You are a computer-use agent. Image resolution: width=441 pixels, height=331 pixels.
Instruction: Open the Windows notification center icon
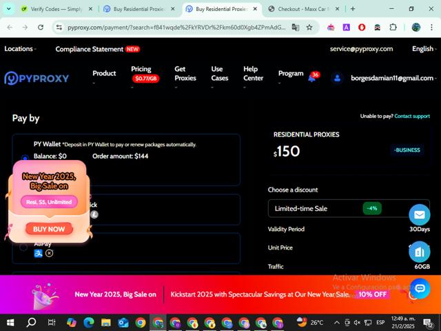click(x=428, y=323)
